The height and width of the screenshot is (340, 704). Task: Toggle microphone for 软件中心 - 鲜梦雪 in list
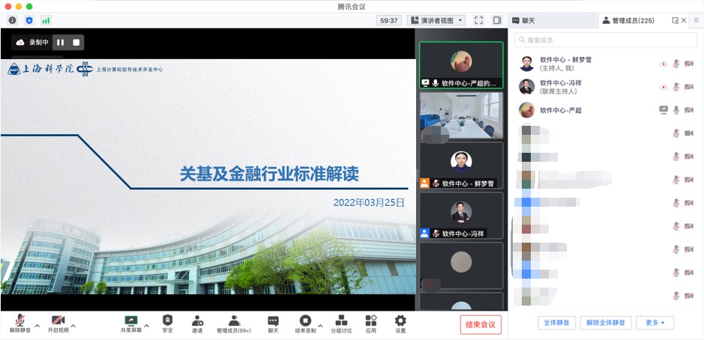click(676, 64)
